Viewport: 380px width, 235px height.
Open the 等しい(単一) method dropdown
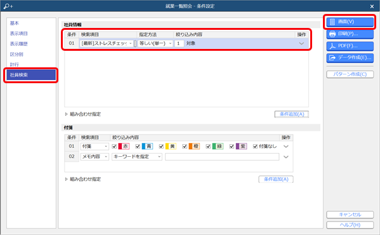155,43
